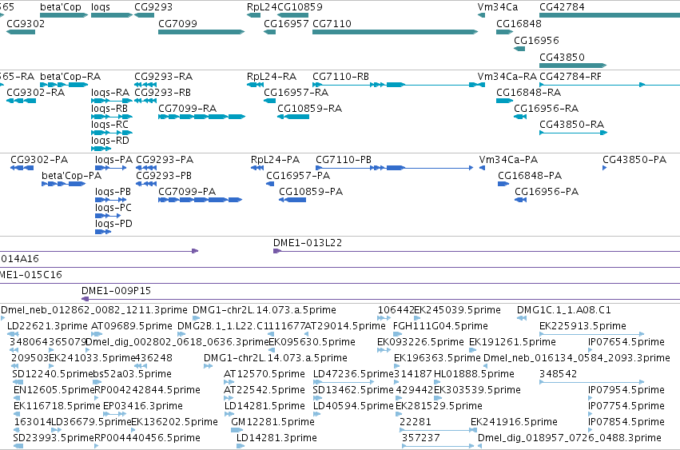Screen dimensions: 680x450
Task: Select the beta'Cop-PA protein label
Action: 72,176
